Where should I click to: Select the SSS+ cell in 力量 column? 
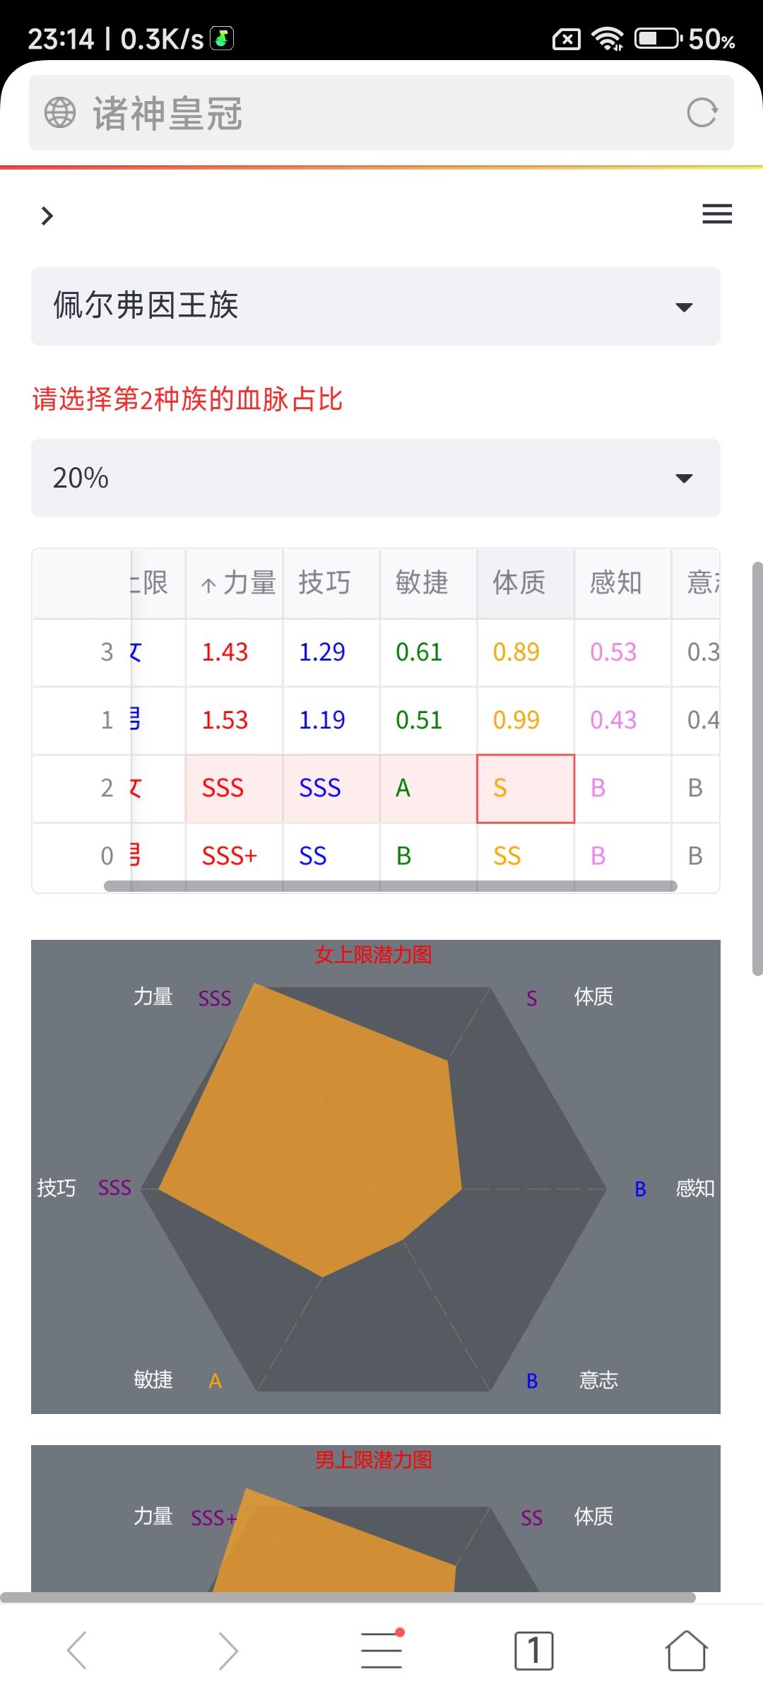click(235, 856)
